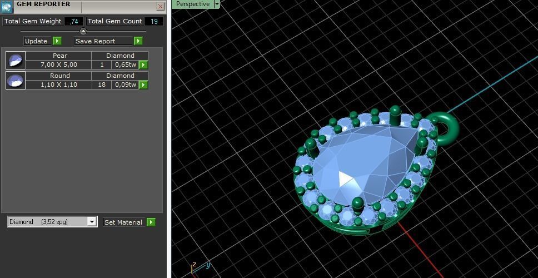Click the '0,09tw' weight cell
The height and width of the screenshot is (278, 538).
[125, 85]
